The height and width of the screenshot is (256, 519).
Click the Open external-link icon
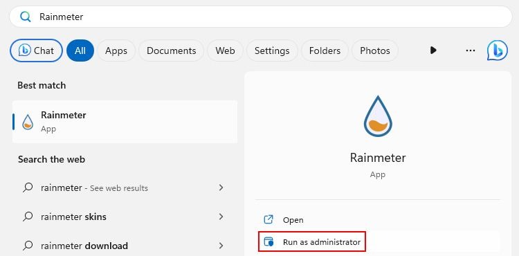pyautogui.click(x=268, y=219)
